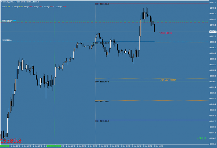Click the 5 Day range value

click(41, 7)
